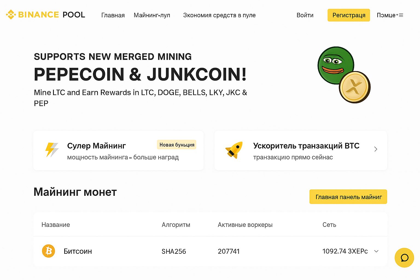
Task: Open the Майнинг-пул menu item
Action: click(x=152, y=15)
